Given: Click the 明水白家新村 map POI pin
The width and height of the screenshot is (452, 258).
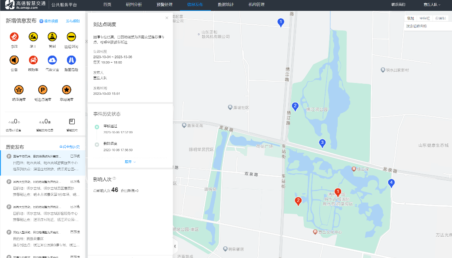Looking at the screenshot, I should pyautogui.click(x=383, y=70).
